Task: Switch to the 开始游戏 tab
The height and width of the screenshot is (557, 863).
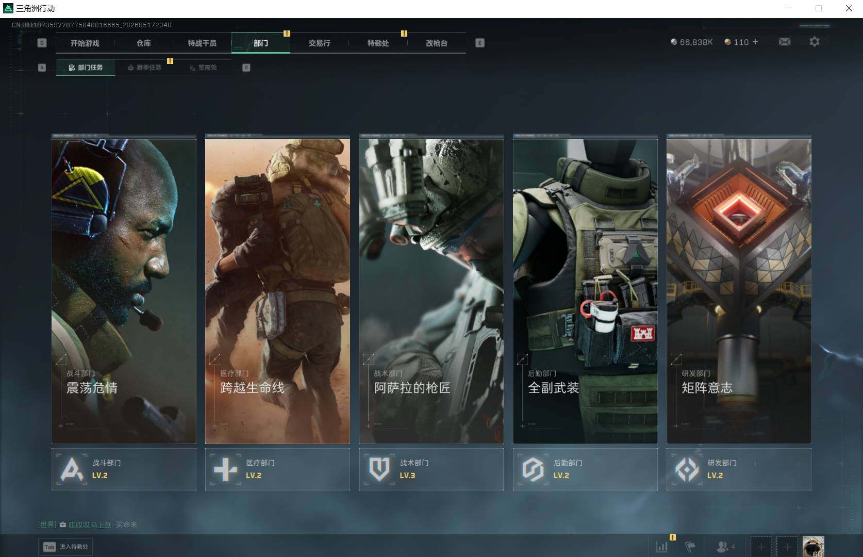Action: point(85,43)
